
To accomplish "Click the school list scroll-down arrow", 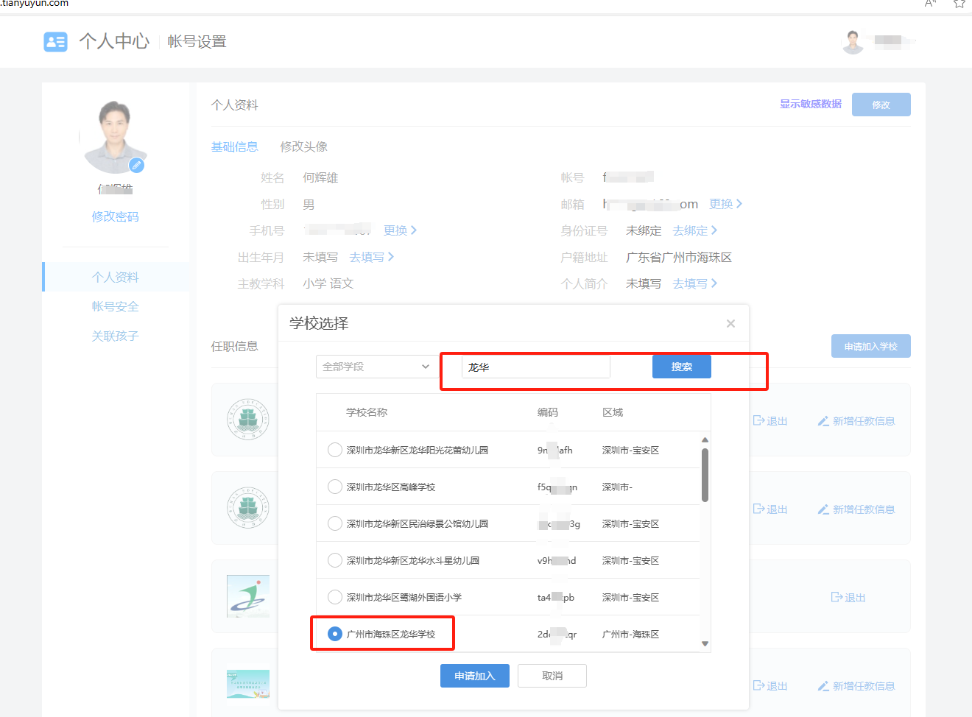I will click(705, 643).
